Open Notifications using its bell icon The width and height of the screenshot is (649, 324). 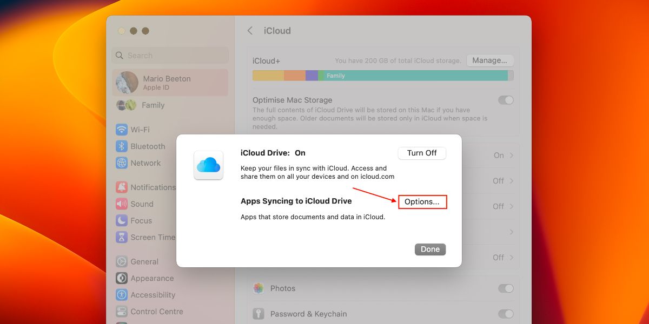[x=121, y=187]
